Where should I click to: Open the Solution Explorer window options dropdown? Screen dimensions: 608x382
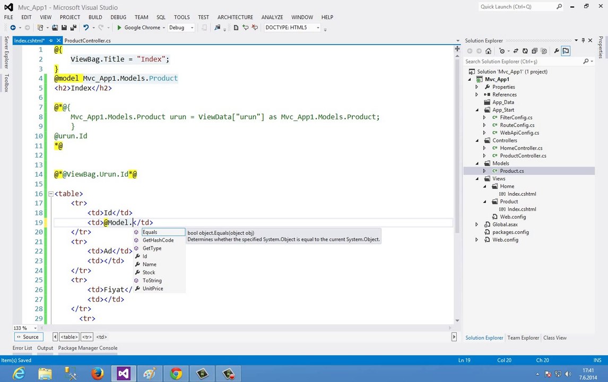coord(576,40)
